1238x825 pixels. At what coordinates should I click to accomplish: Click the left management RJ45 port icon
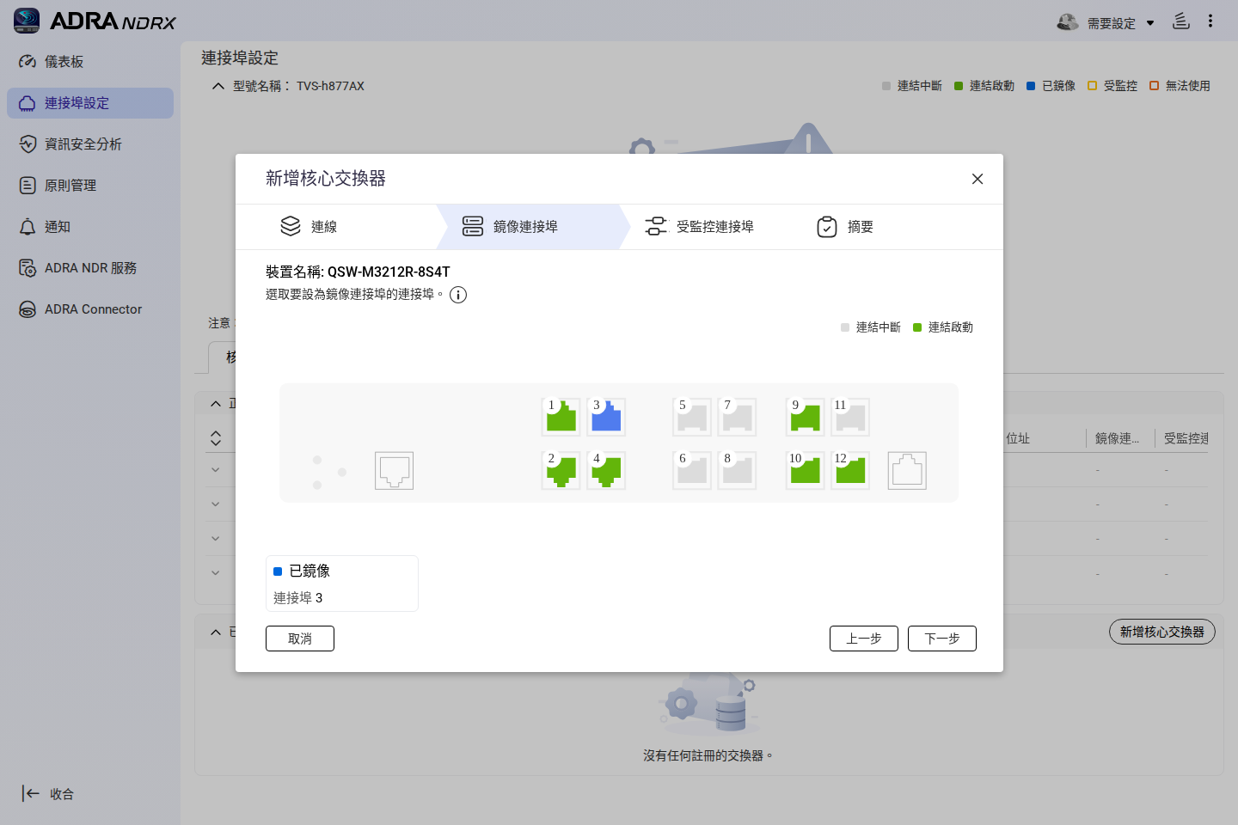click(x=395, y=471)
